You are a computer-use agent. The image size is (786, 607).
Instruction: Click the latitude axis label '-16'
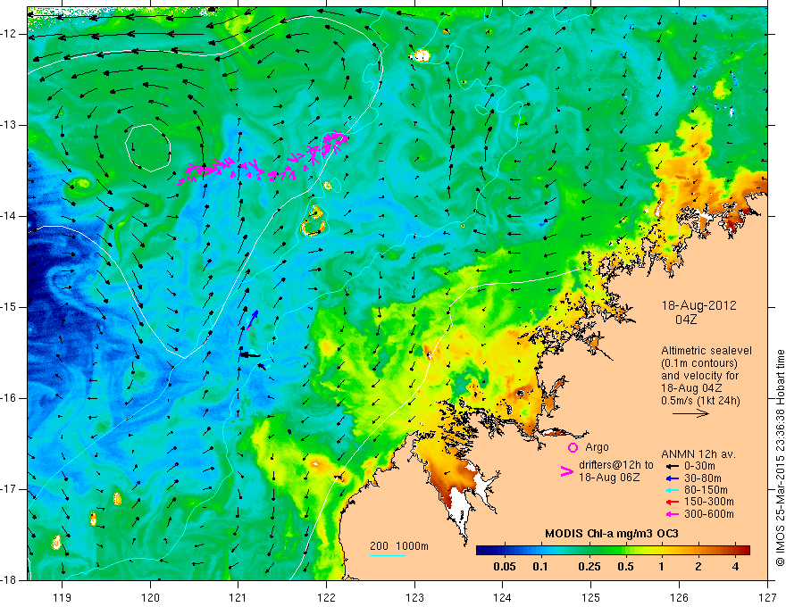click(x=9, y=397)
